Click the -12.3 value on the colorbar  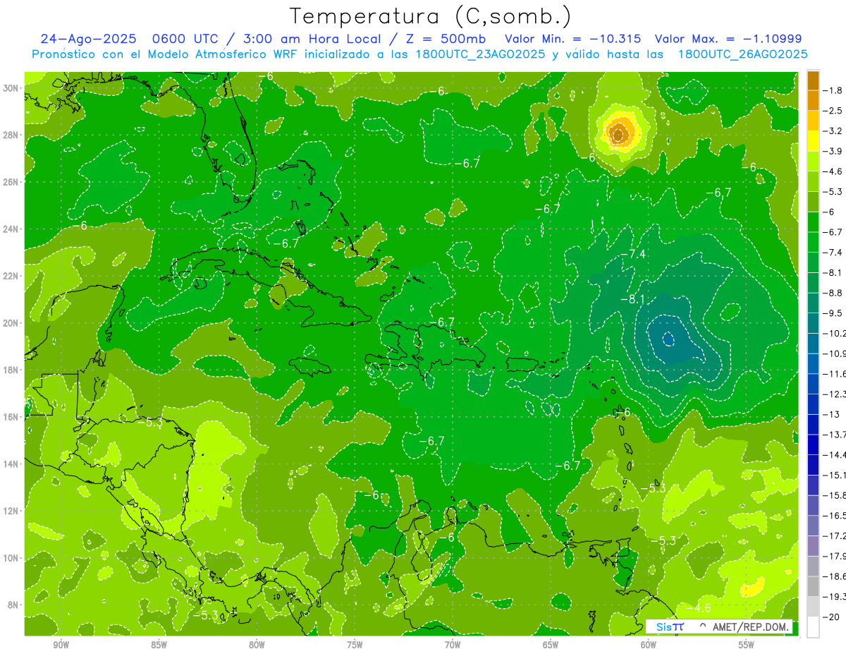(834, 394)
